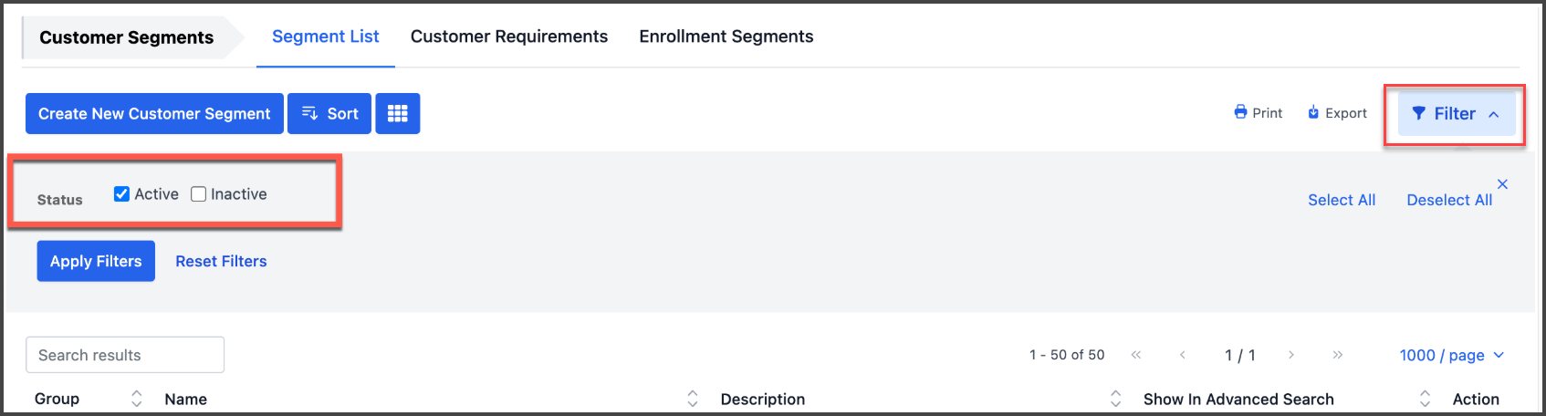Click the Print printer icon
This screenshot has height=416, width=1546.
click(x=1240, y=112)
